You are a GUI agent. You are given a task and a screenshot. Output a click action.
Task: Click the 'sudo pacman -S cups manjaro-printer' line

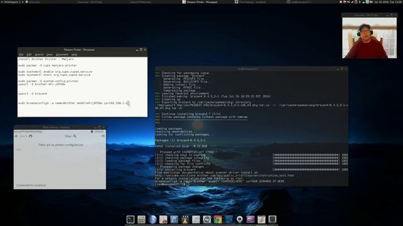point(48,65)
